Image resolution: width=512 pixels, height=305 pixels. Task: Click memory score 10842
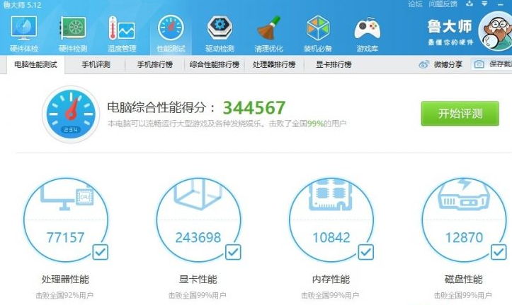[331, 237]
